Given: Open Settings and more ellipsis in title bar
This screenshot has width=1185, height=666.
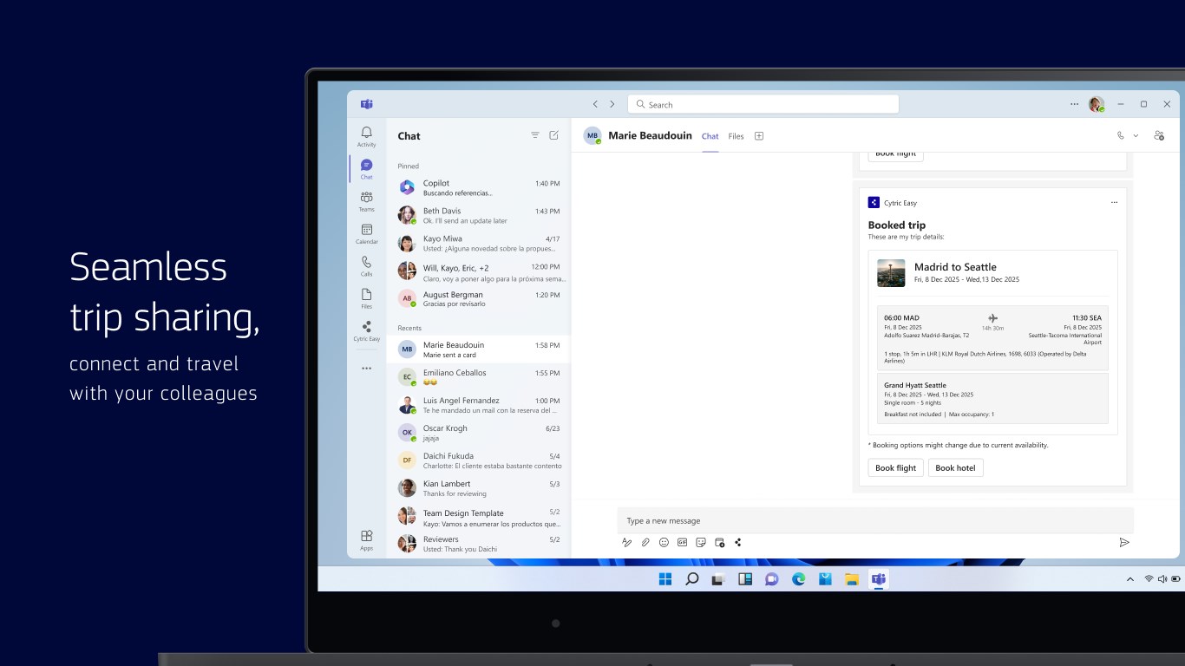Looking at the screenshot, I should pos(1074,104).
